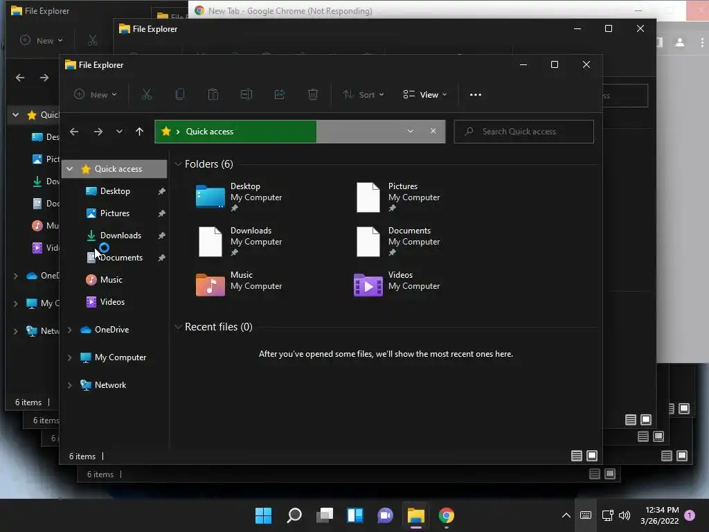The height and width of the screenshot is (532, 709).
Task: Click the Delete trash icon
Action: pos(313,94)
